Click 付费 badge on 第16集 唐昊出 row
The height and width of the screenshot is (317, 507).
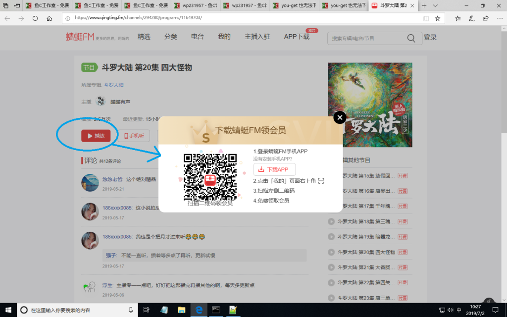(x=403, y=191)
